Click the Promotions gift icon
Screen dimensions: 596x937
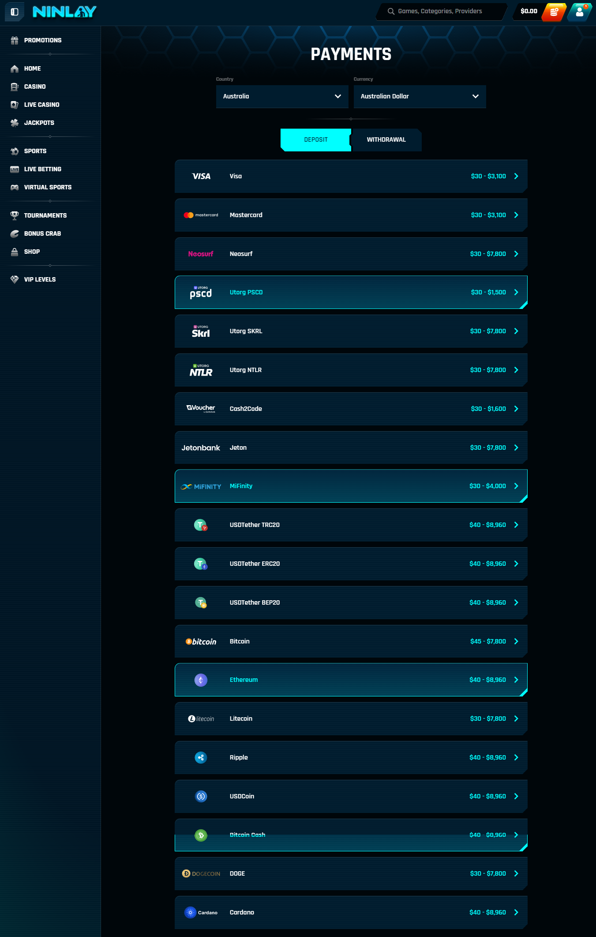click(x=15, y=41)
